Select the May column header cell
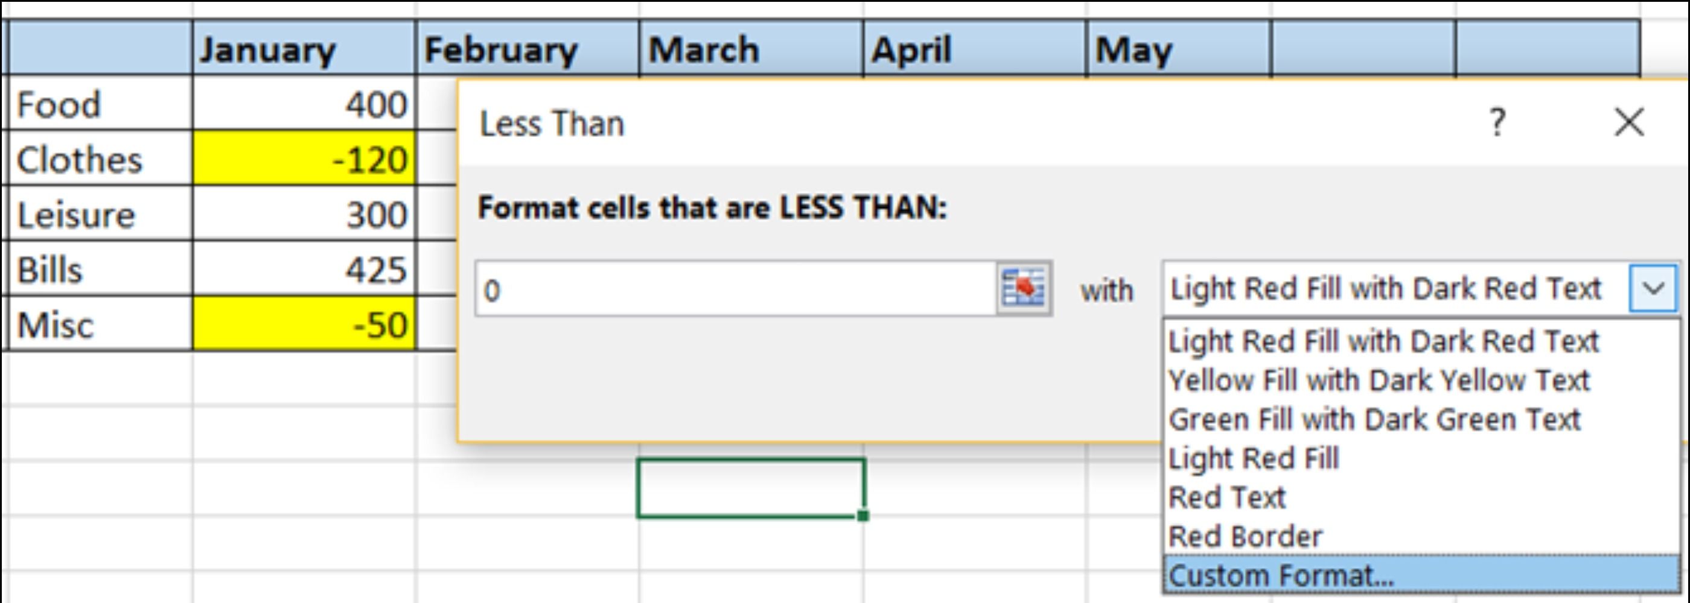Screen dimensions: 1690x603 tap(1178, 49)
